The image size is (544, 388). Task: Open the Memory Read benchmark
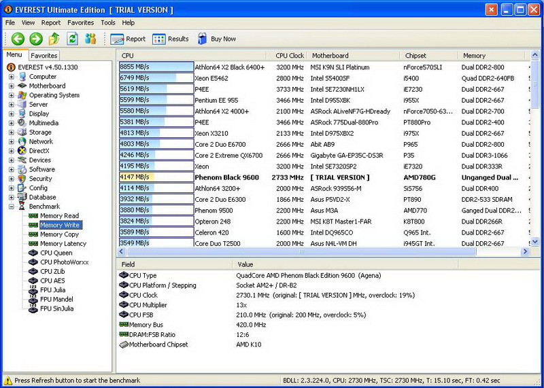(x=59, y=215)
